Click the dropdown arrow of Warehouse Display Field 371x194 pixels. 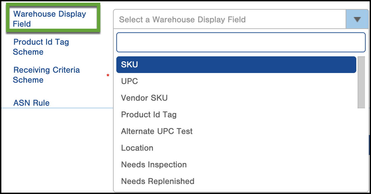pyautogui.click(x=357, y=19)
